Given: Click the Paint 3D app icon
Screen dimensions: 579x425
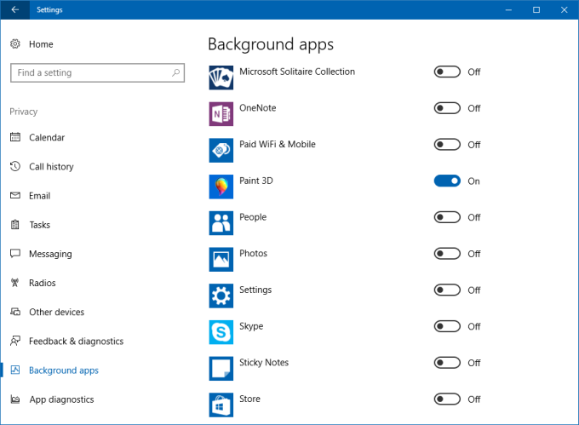Looking at the screenshot, I should tap(221, 187).
